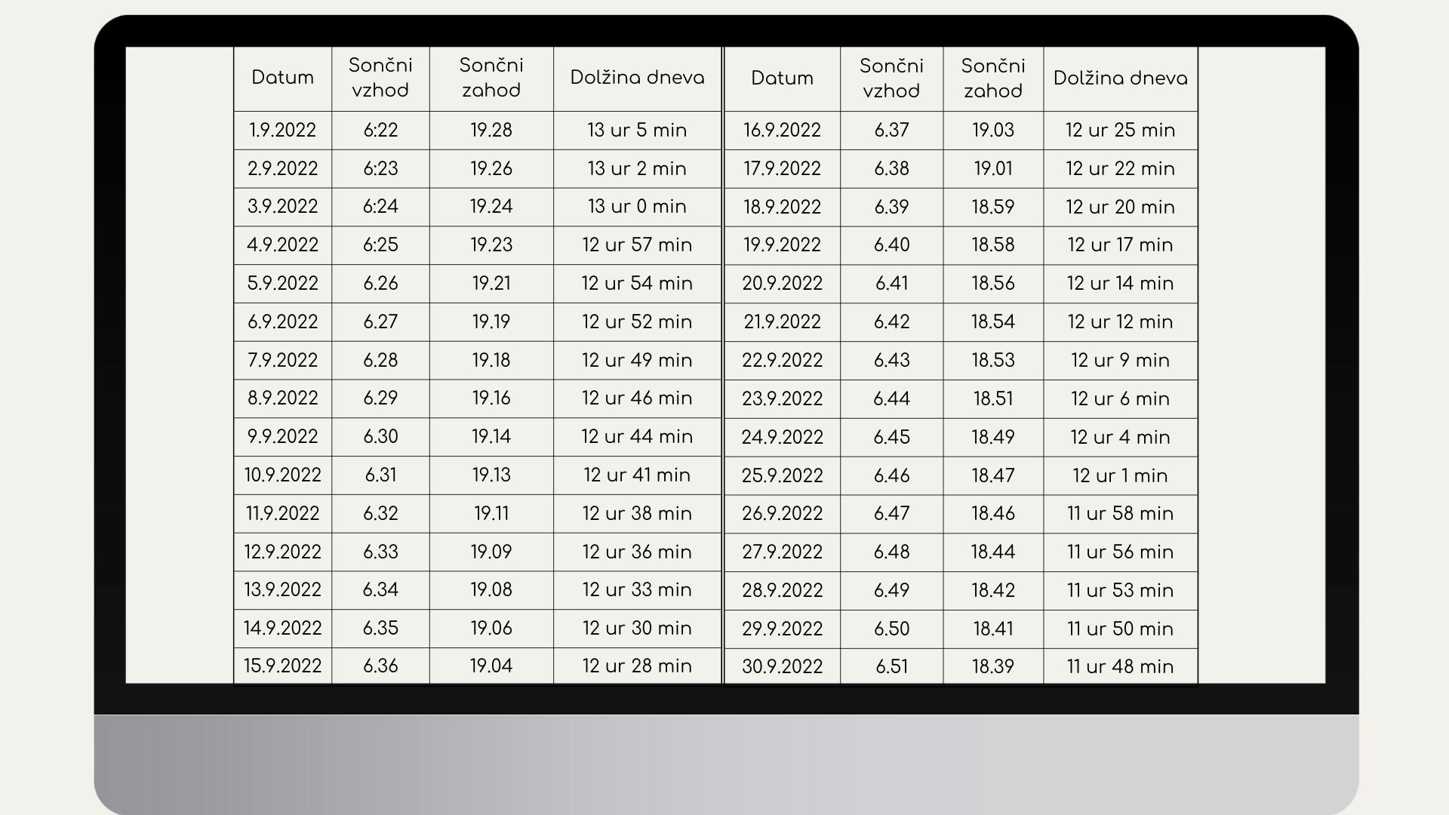Click day length 12 ur 1 min

(x=1120, y=476)
